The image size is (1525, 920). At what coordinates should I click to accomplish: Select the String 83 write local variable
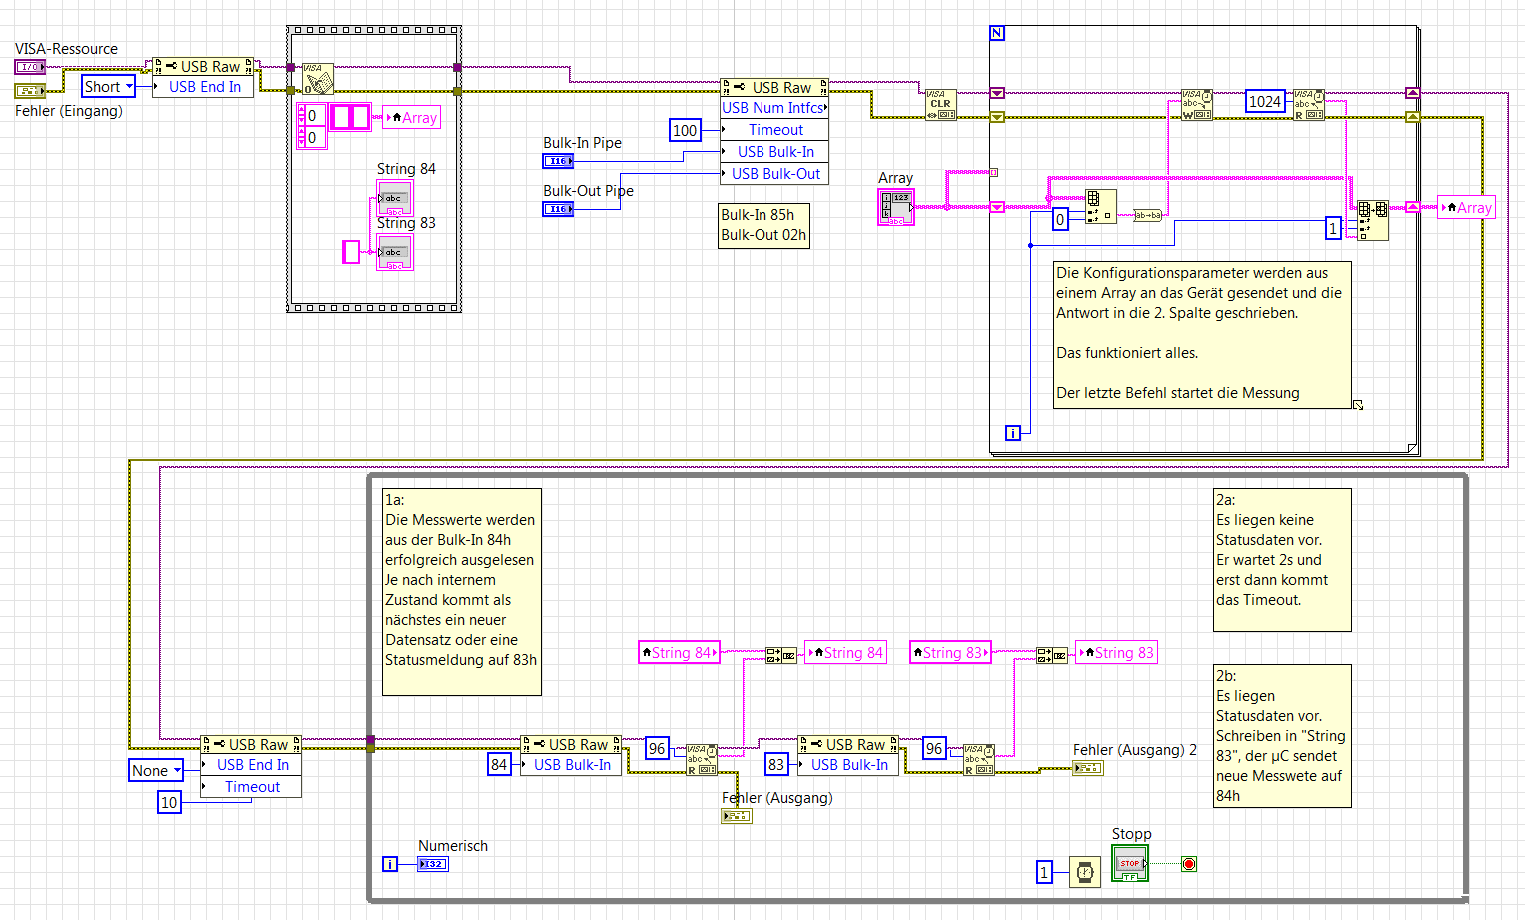click(1116, 653)
